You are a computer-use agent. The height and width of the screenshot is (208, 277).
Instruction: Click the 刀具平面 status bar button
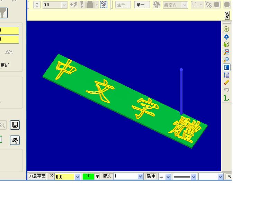[x=37, y=176]
